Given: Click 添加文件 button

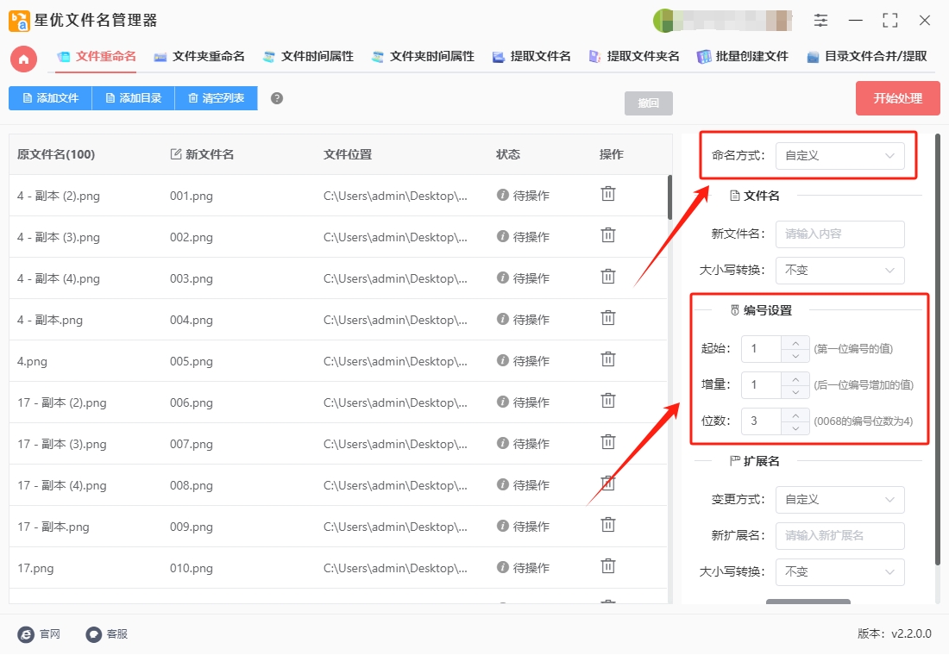Looking at the screenshot, I should 50,98.
